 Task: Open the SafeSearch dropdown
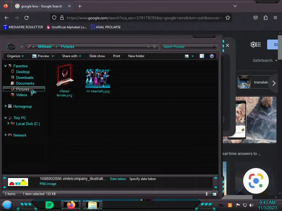pos(265,60)
